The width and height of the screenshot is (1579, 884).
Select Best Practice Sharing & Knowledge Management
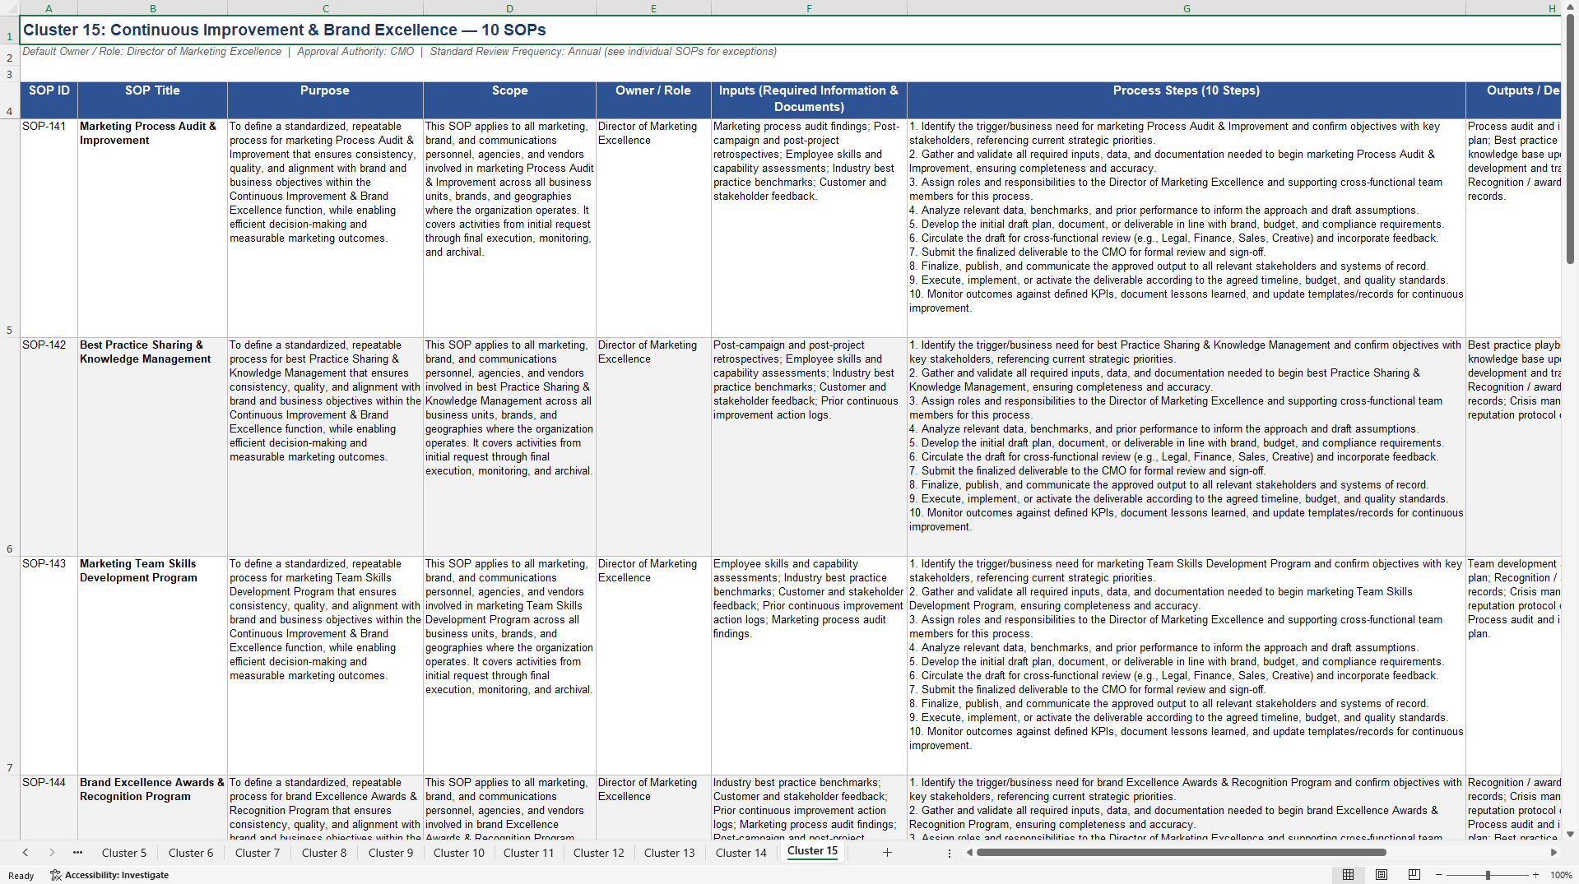(x=152, y=447)
